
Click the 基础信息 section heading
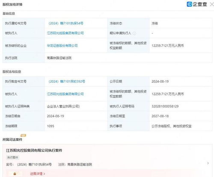(x=9, y=14)
